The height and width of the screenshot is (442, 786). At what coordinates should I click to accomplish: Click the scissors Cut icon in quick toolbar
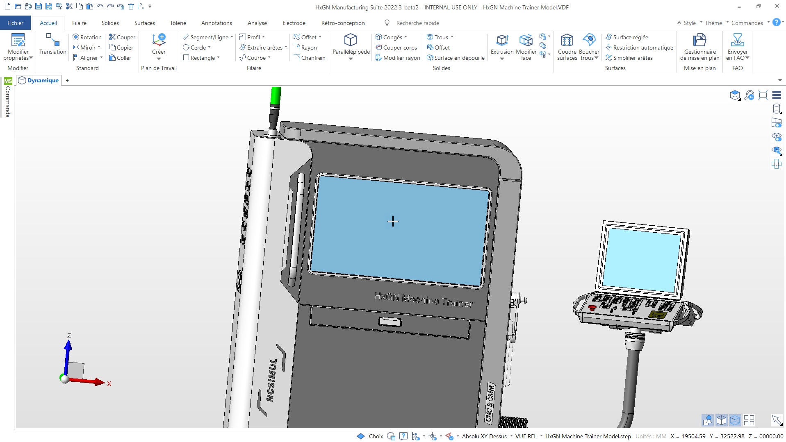click(x=69, y=6)
